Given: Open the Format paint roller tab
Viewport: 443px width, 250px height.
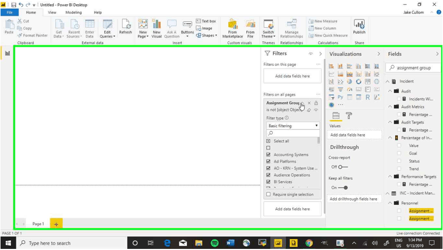Looking at the screenshot, I should click(x=349, y=116).
